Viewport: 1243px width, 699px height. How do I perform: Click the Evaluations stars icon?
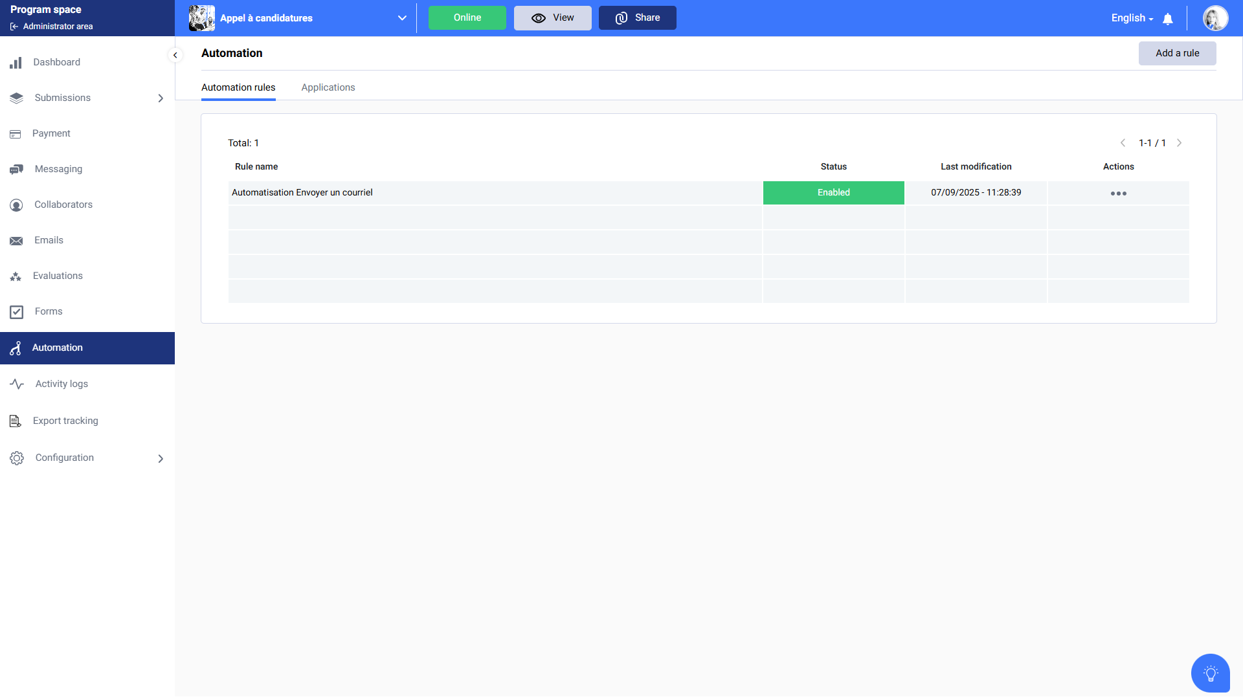click(x=16, y=276)
